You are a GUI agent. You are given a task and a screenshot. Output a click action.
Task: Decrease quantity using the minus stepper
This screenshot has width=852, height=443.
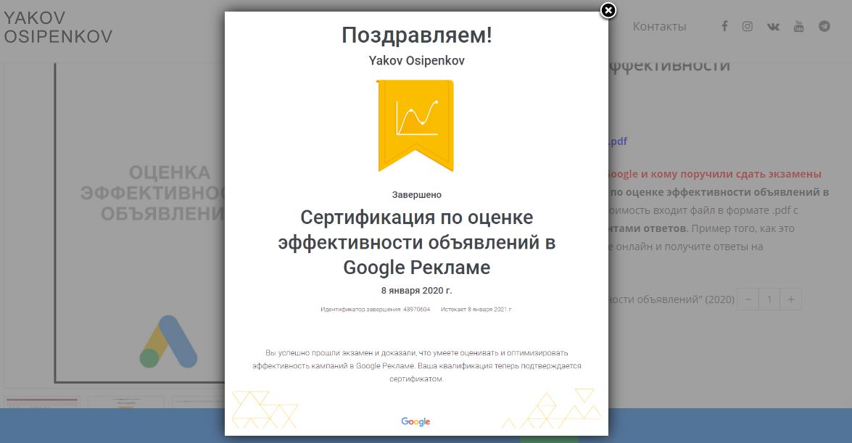pos(747,299)
